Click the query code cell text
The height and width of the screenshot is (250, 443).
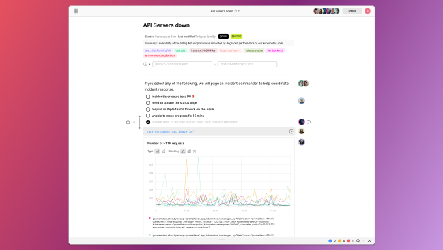click(171, 131)
